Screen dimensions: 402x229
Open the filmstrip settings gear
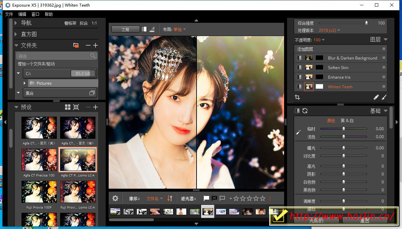point(115,198)
